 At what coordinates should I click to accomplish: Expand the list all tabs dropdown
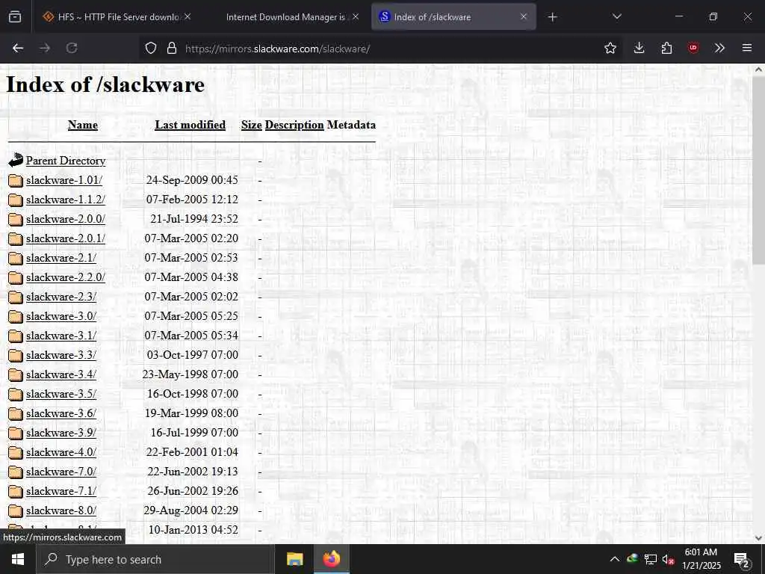click(616, 16)
